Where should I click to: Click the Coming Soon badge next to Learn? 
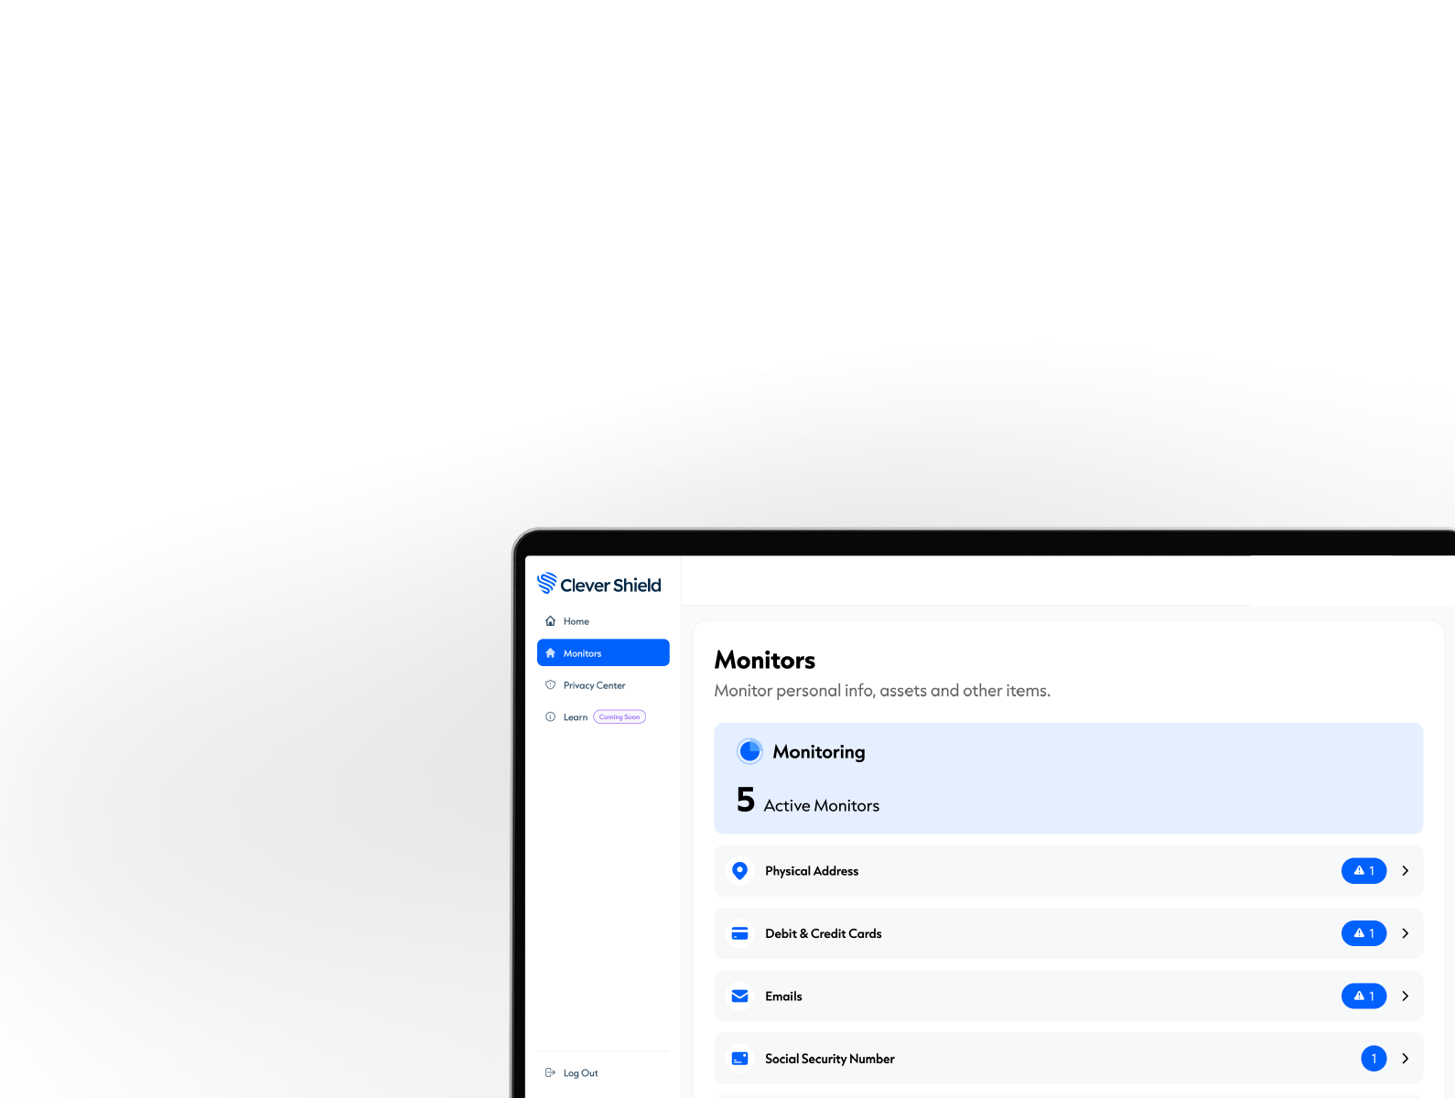tap(620, 716)
